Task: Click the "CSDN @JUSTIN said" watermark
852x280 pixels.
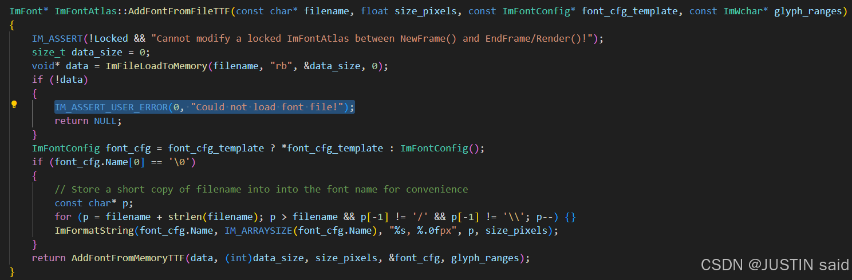Action: click(x=775, y=265)
